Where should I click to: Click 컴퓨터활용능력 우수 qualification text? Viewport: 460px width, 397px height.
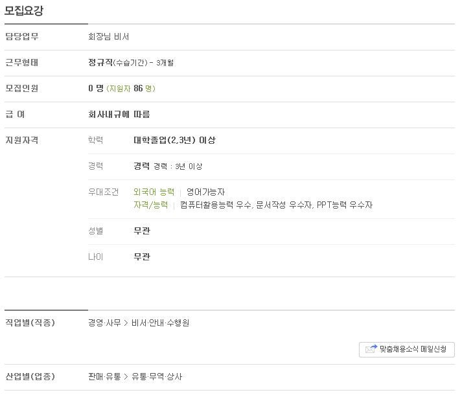click(216, 205)
